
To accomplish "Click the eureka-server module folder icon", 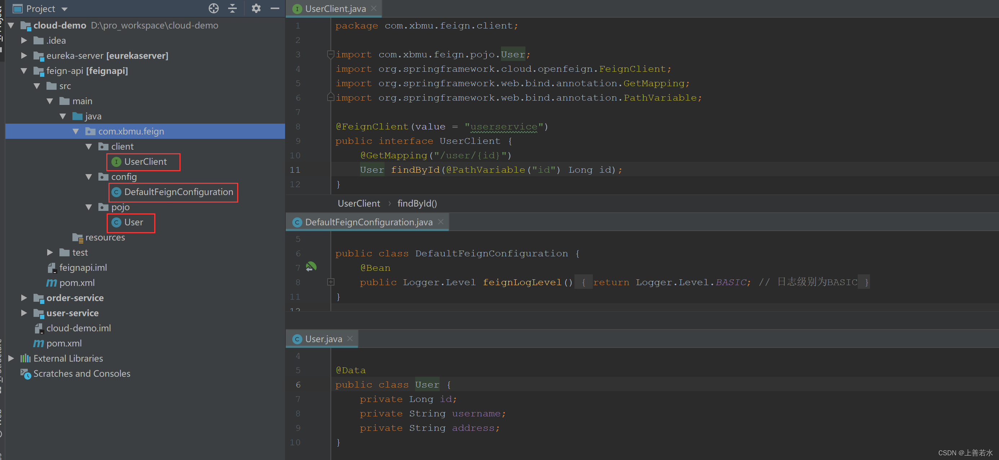I will [39, 56].
